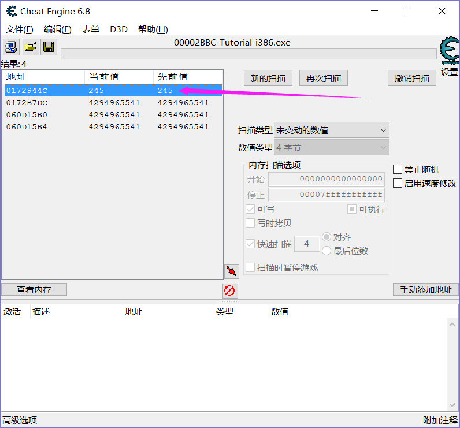Click the 手动添加地址 button

pos(426,289)
